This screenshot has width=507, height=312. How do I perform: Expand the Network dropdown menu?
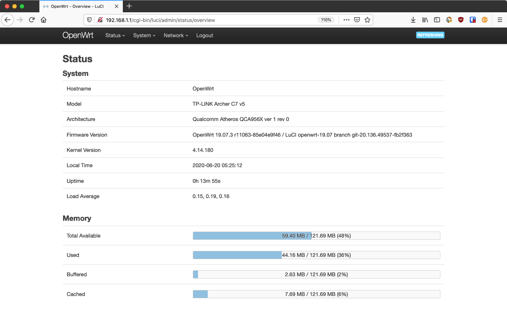pos(176,35)
